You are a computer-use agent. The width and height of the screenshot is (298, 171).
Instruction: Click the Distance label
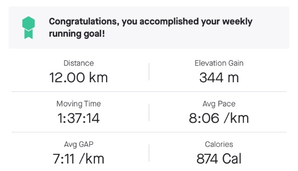(79, 63)
